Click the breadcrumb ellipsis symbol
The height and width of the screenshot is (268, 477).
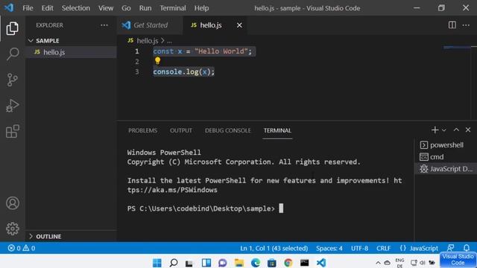click(169, 41)
